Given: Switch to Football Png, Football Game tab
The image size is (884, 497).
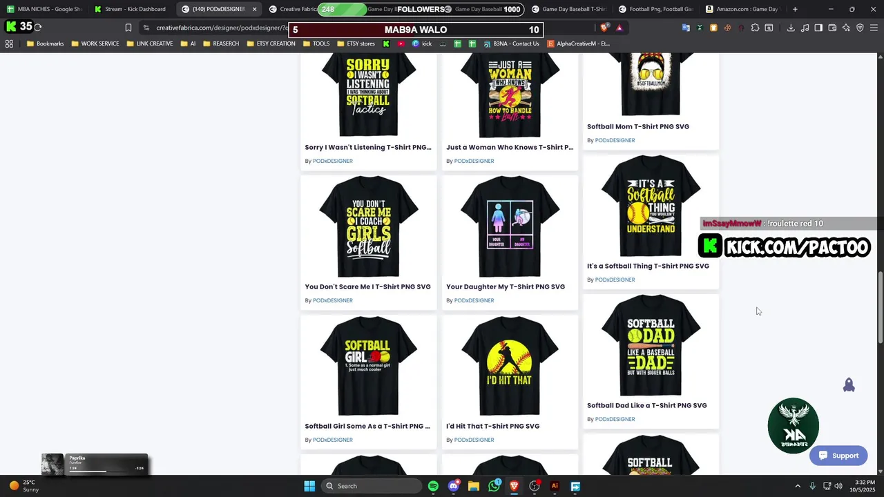Looking at the screenshot, I should 655,9.
